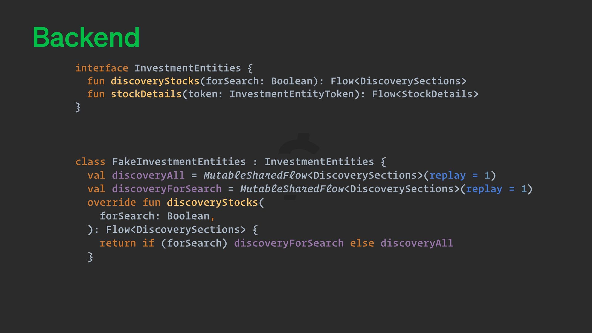Image resolution: width=592 pixels, height=333 pixels.
Task: Click the green Backend slide title
Action: coord(86,38)
